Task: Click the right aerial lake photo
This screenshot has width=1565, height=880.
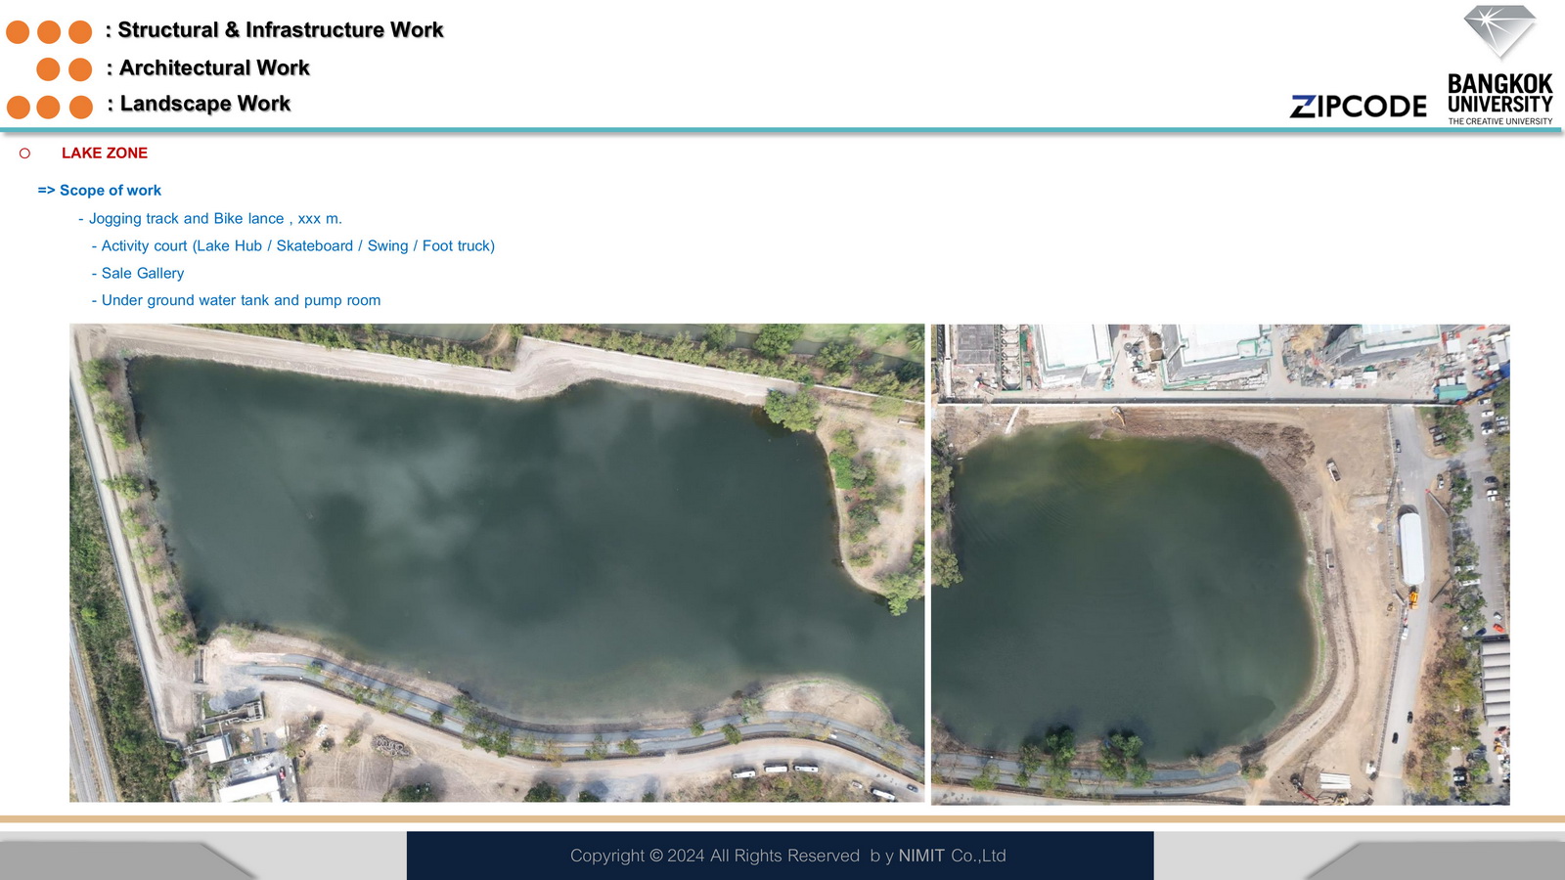Action: pyautogui.click(x=1220, y=564)
